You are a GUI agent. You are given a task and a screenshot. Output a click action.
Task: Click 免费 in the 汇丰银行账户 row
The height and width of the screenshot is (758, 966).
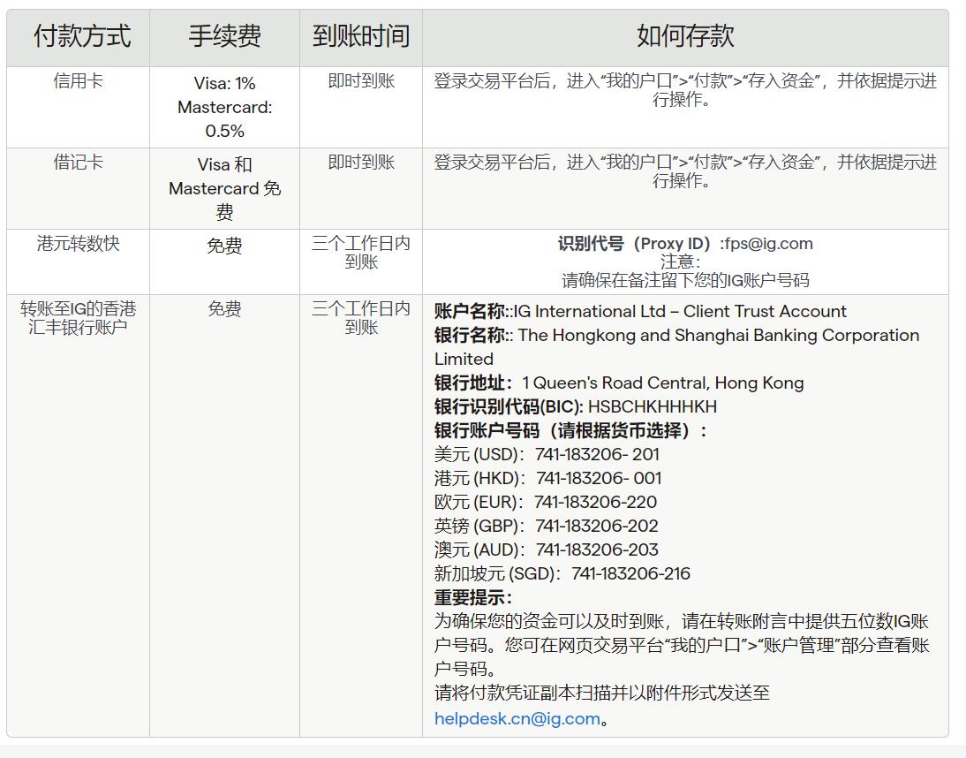tap(225, 308)
